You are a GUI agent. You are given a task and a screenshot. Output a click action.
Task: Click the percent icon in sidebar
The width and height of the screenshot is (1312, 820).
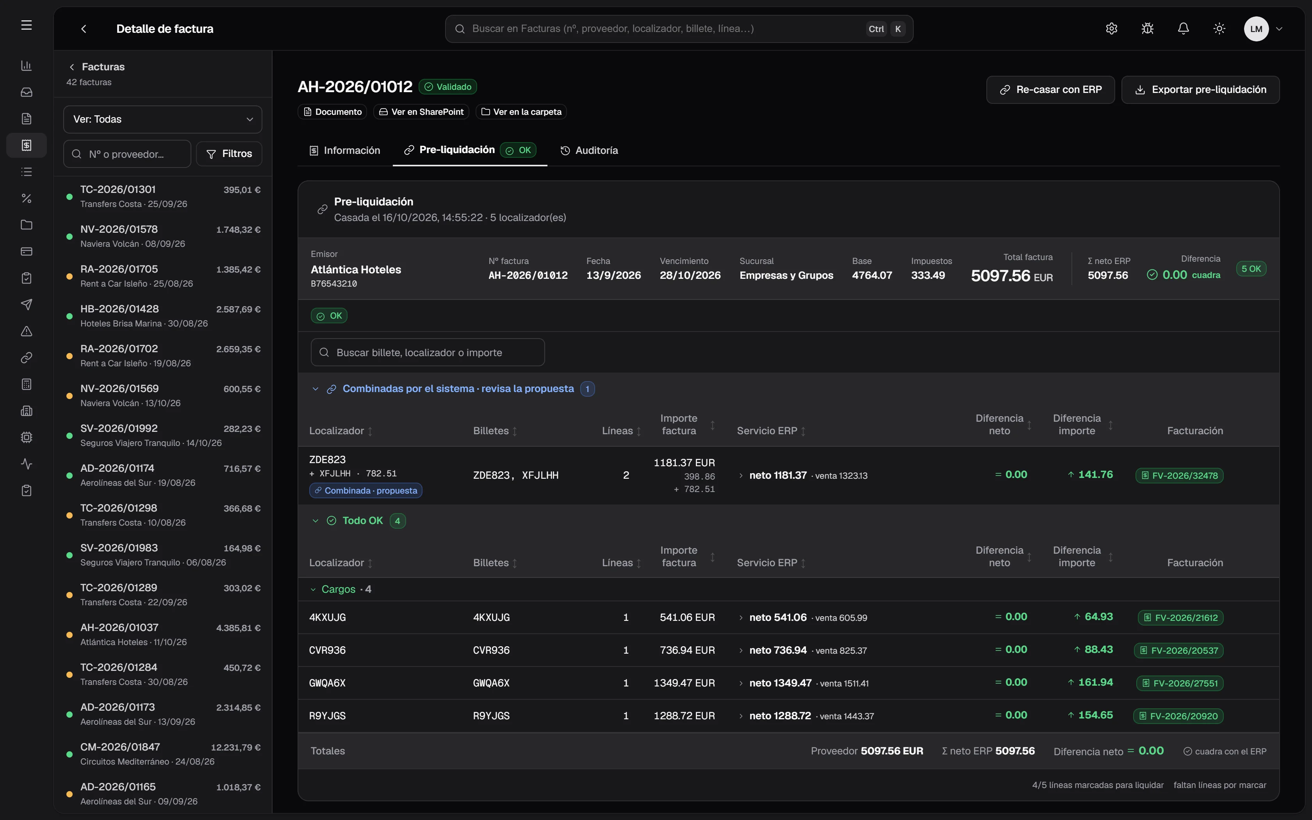(26, 198)
